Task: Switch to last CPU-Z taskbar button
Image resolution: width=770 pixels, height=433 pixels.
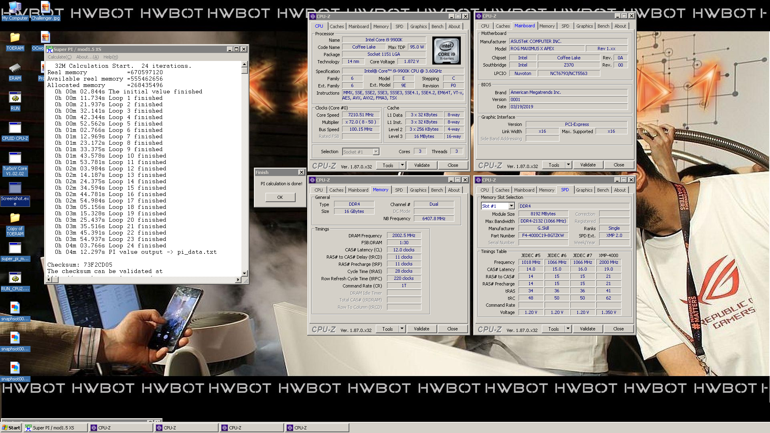Action: pyautogui.click(x=317, y=428)
